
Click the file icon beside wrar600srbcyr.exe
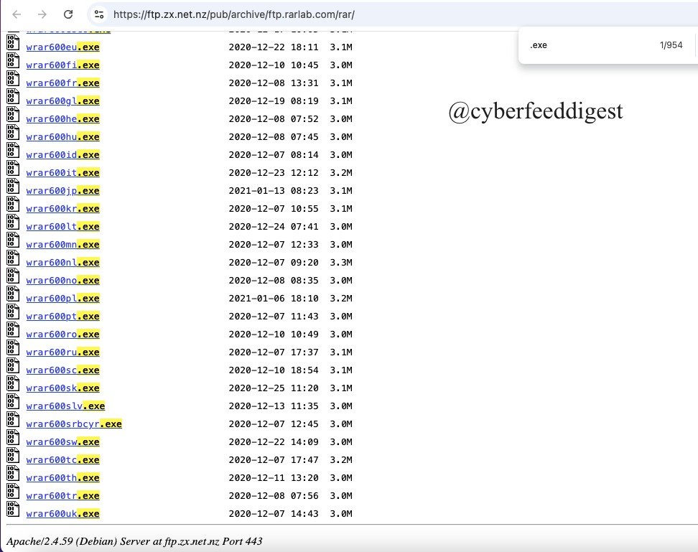click(x=13, y=419)
